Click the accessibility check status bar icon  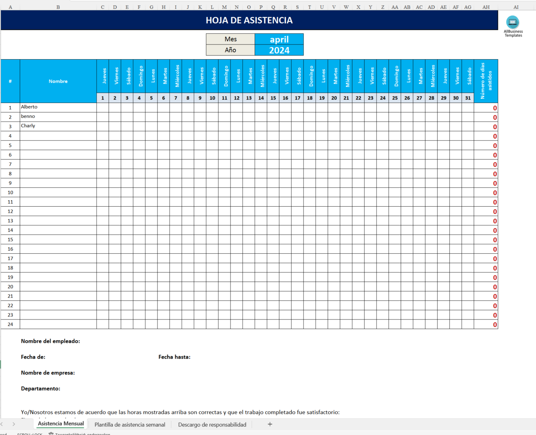(x=51, y=433)
